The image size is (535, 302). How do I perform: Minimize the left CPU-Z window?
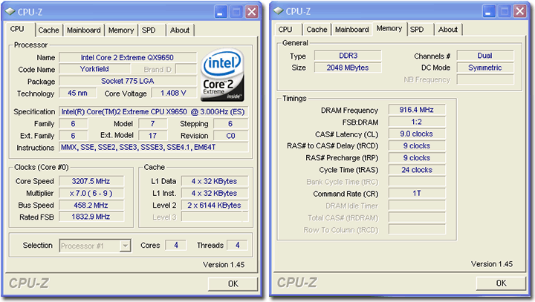coord(221,13)
